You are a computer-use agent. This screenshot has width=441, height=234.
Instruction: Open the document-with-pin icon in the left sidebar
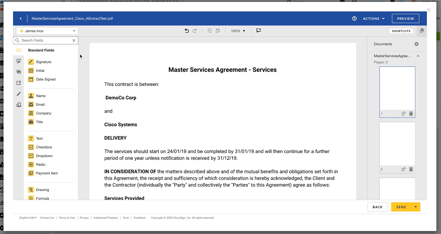(x=19, y=83)
